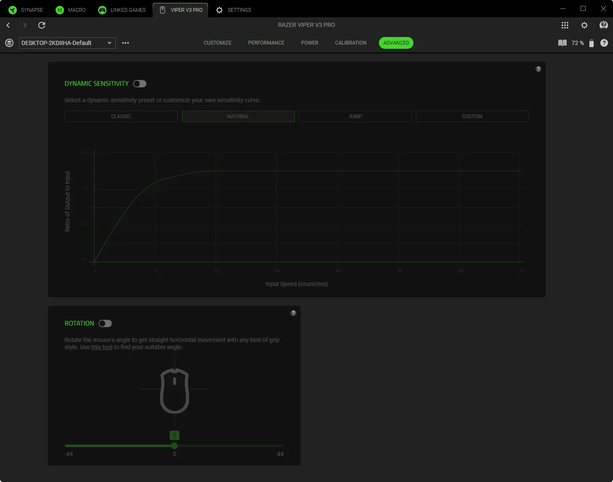Click the battery level icon
The image size is (613, 482).
[592, 43]
